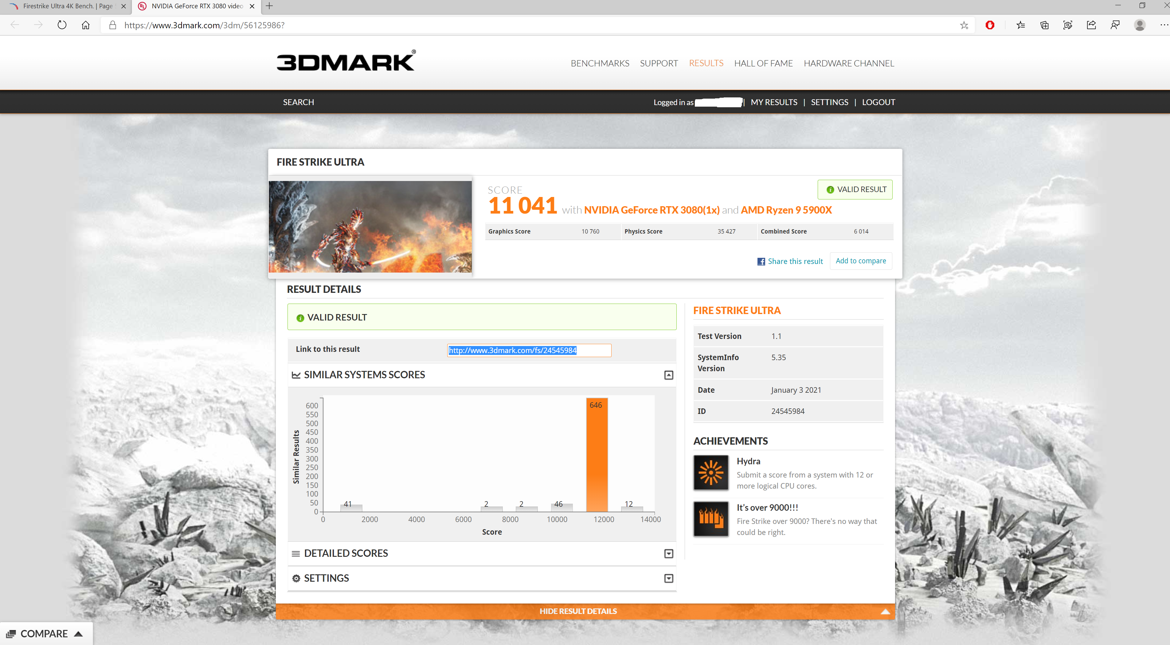Open the red Opera-style extension icon
This screenshot has height=645, width=1170.
coord(990,25)
